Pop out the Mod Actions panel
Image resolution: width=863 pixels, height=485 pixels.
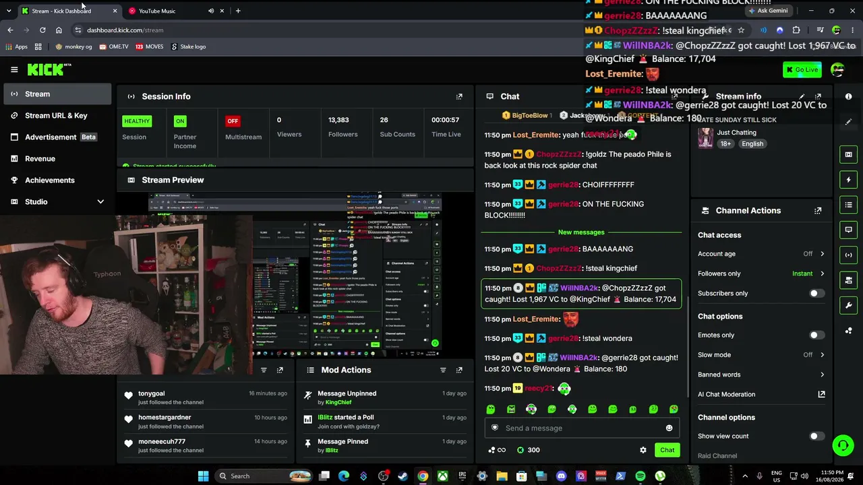point(459,370)
